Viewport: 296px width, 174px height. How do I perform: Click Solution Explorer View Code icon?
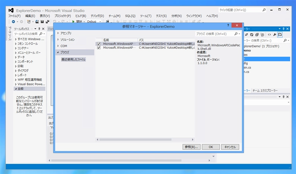click(x=269, y=35)
